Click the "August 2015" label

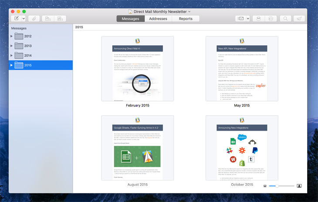(138, 185)
